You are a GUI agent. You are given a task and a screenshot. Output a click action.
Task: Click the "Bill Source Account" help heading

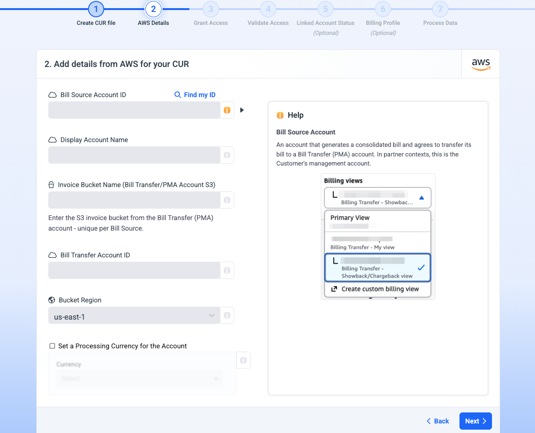click(x=306, y=132)
